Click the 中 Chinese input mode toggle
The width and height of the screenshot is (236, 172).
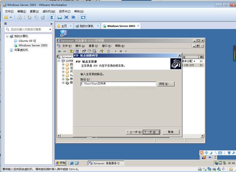tap(206, 153)
